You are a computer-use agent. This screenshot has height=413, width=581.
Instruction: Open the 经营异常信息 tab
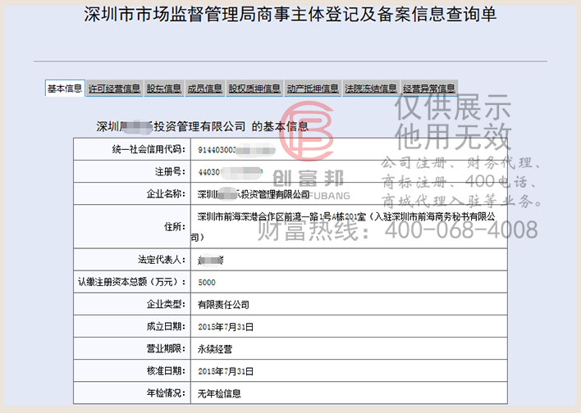click(429, 88)
